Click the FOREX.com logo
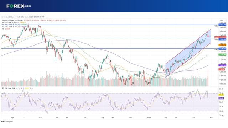The width and height of the screenshot is (228, 128). [19, 6]
